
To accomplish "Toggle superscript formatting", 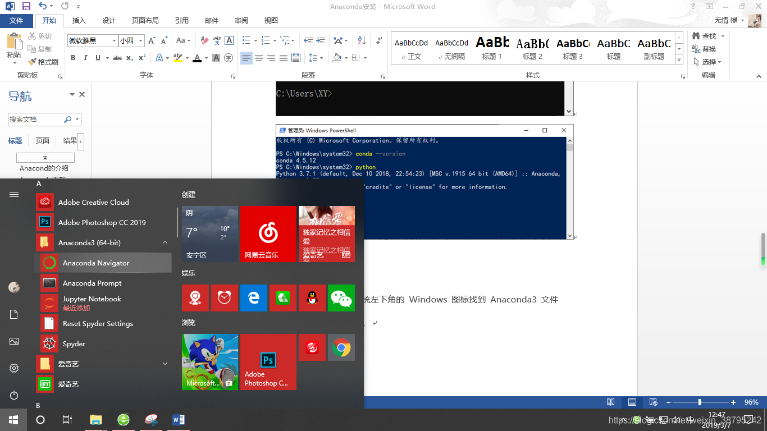I will (142, 58).
